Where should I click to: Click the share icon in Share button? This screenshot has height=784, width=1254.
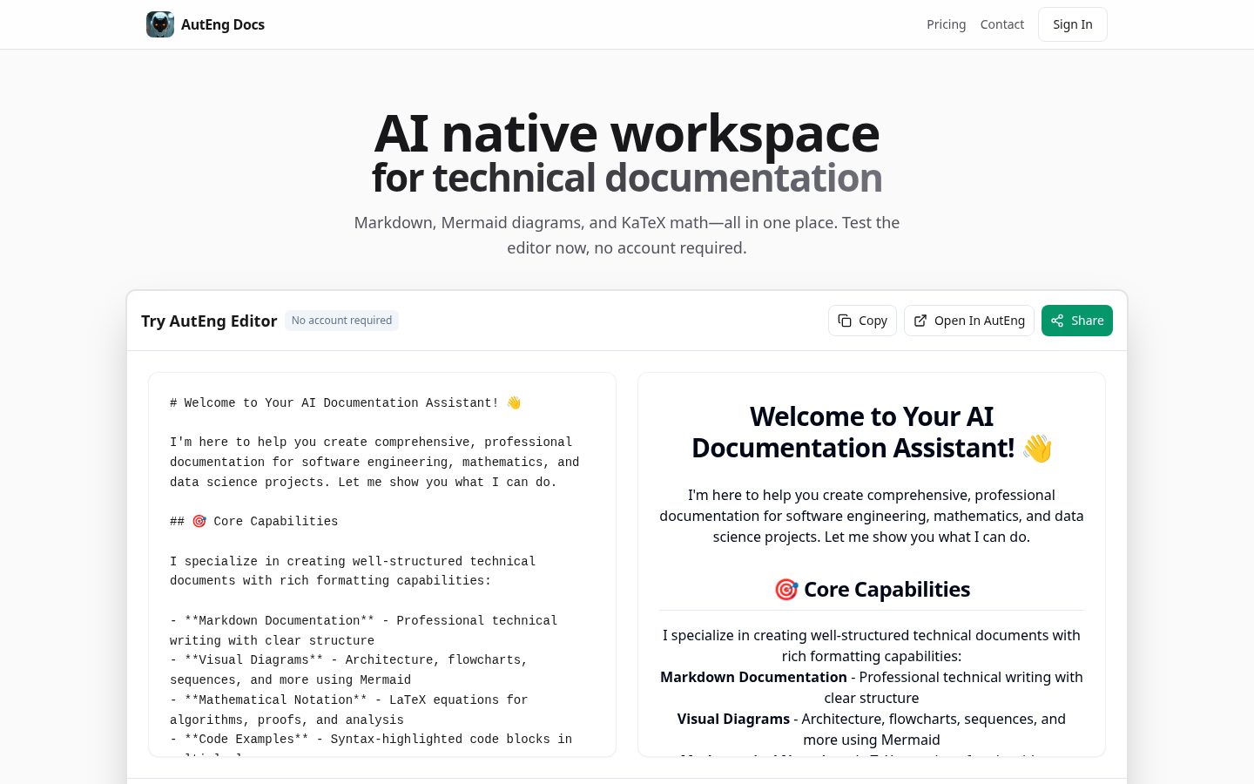(x=1057, y=321)
